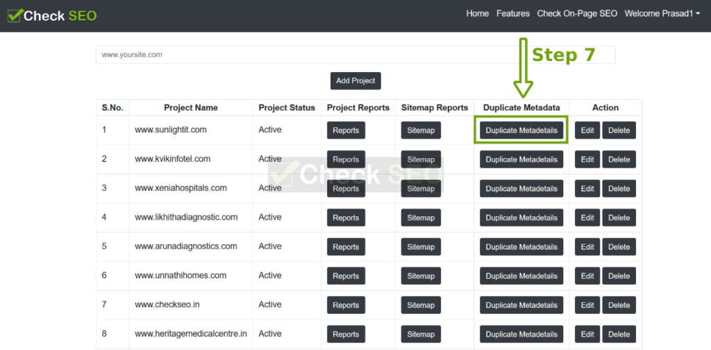Image resolution: width=711 pixels, height=350 pixels.
Task: Go to Check On-Page SEO
Action: coord(577,14)
